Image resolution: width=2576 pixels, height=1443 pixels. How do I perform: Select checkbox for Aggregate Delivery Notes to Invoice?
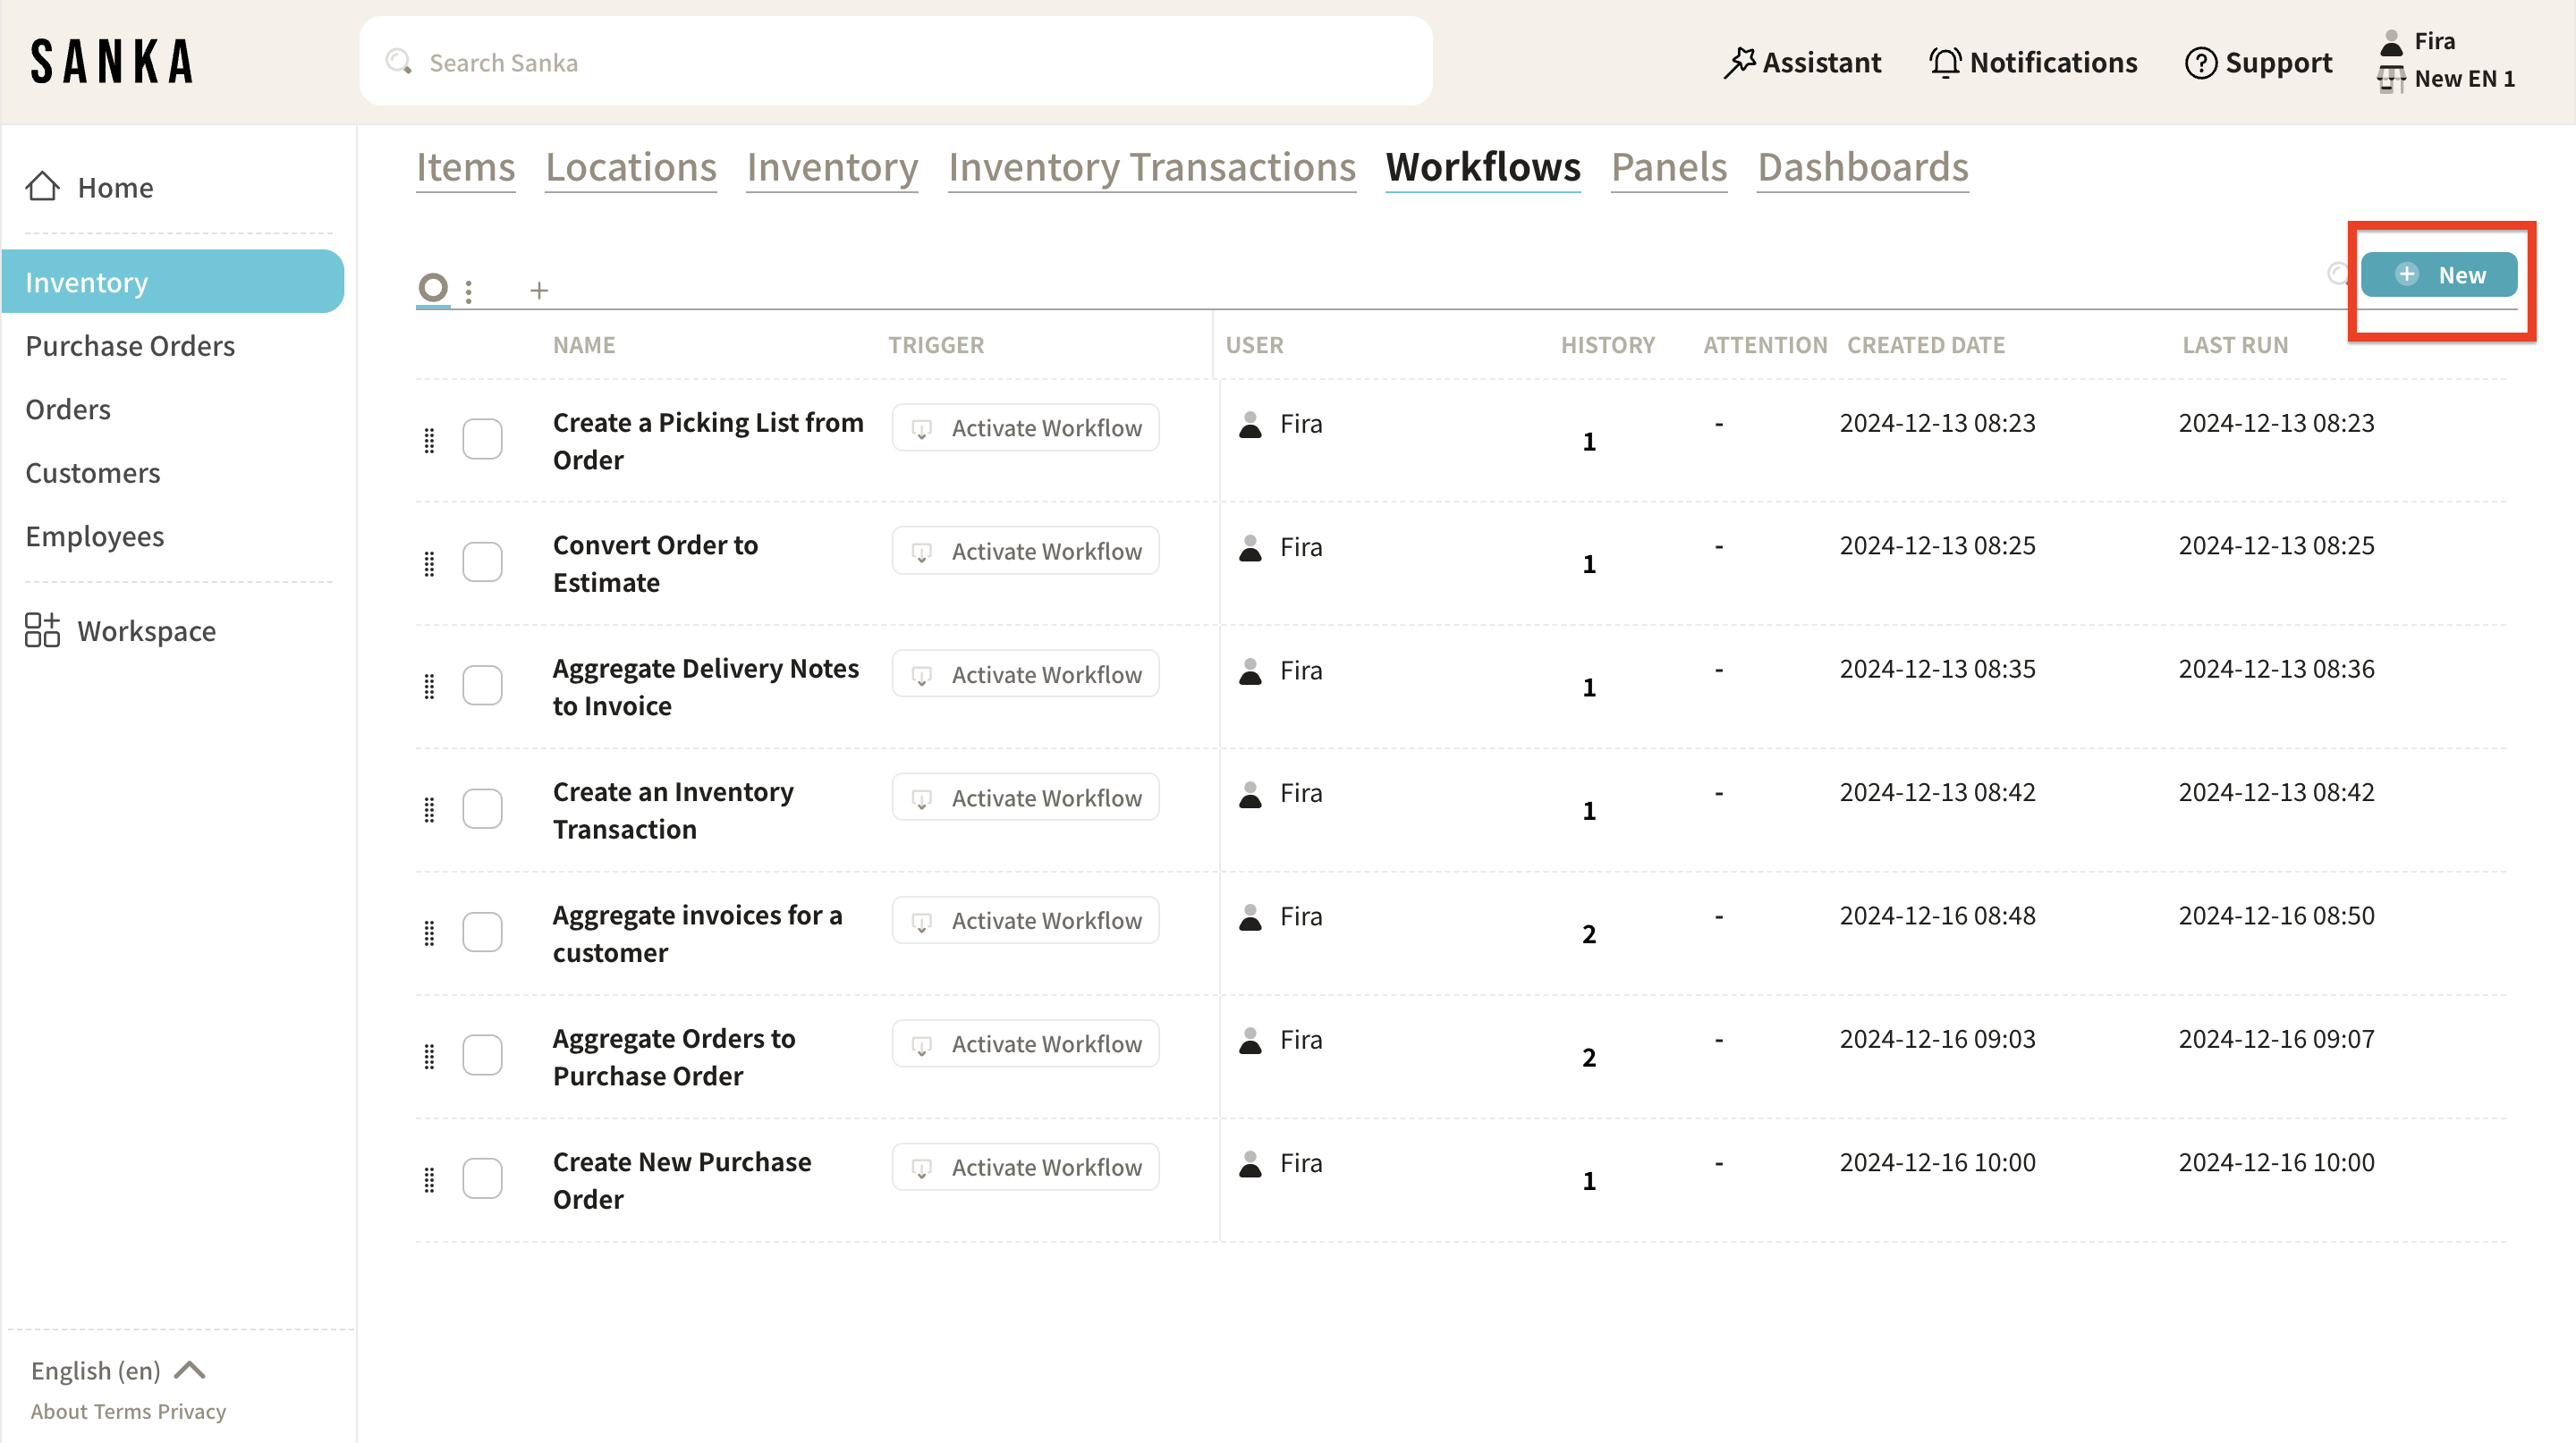482,686
